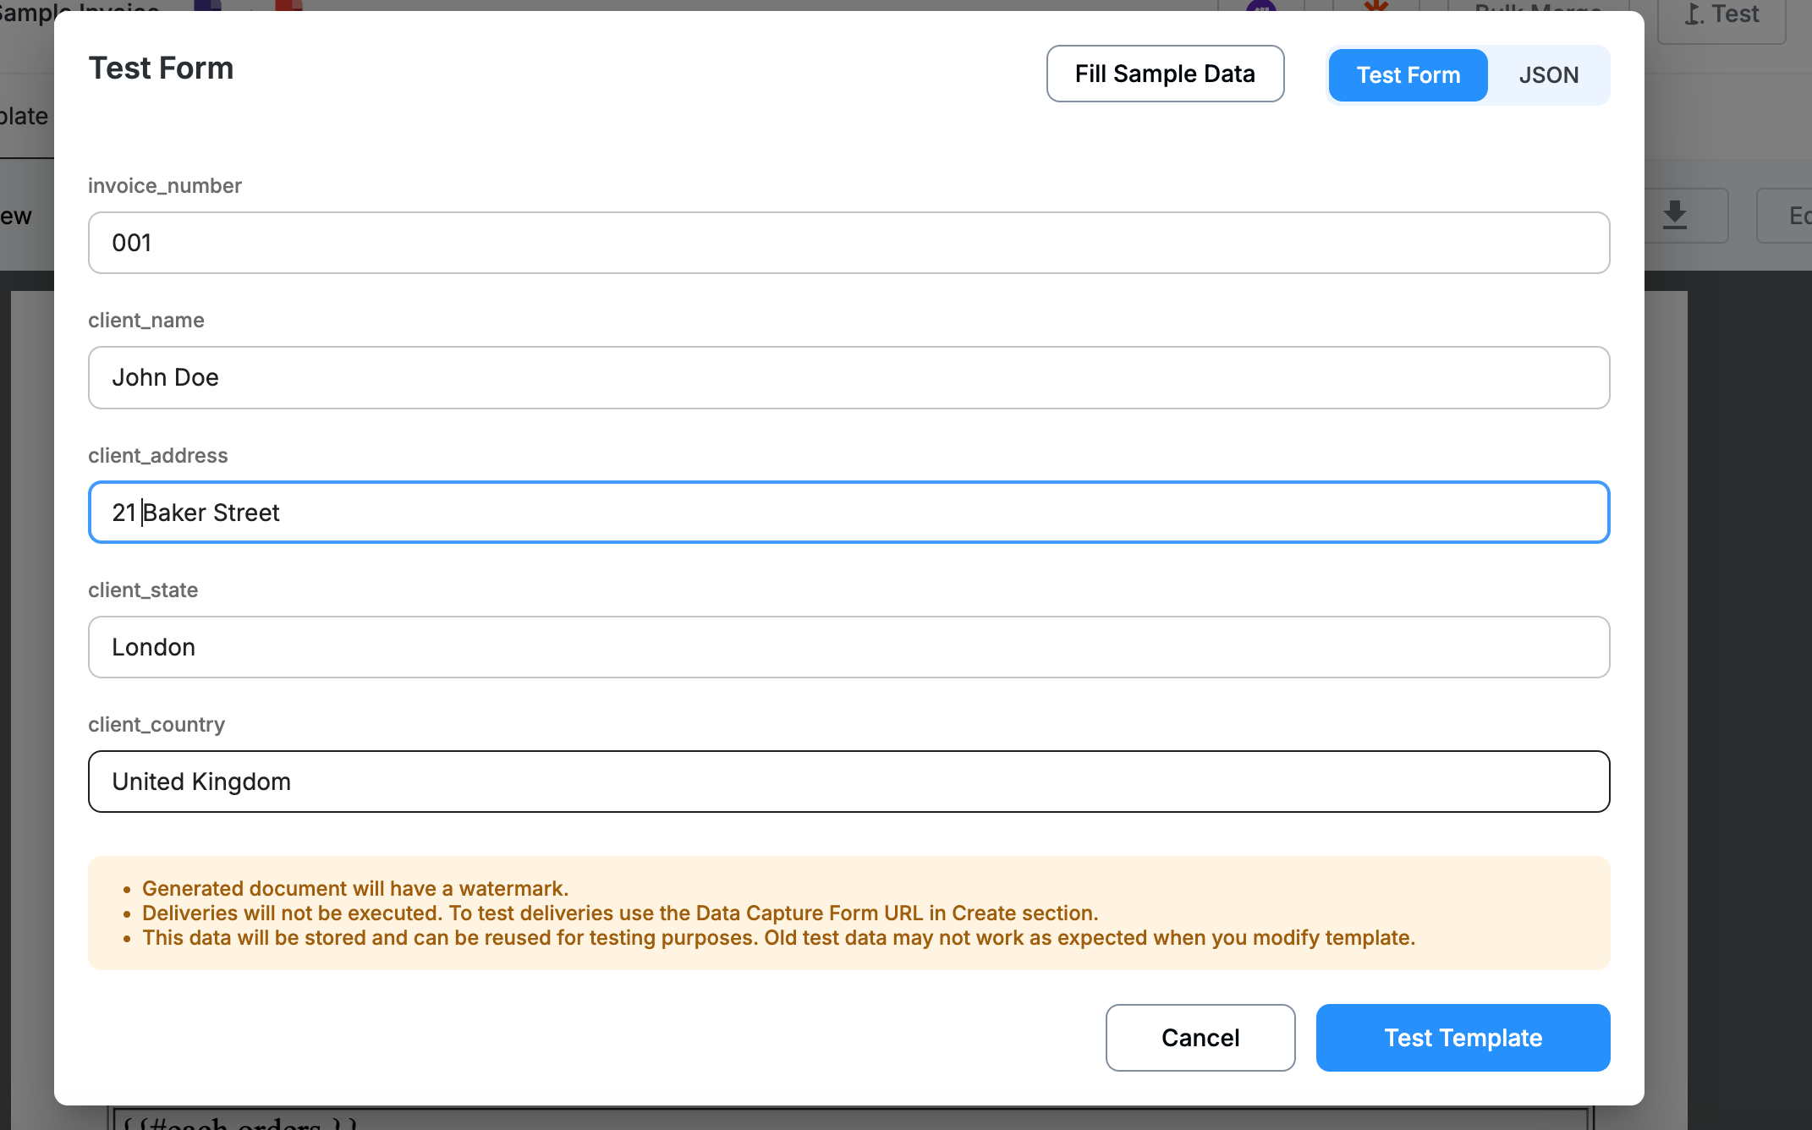Run the Test Template button
This screenshot has height=1130, width=1812.
pyautogui.click(x=1463, y=1037)
